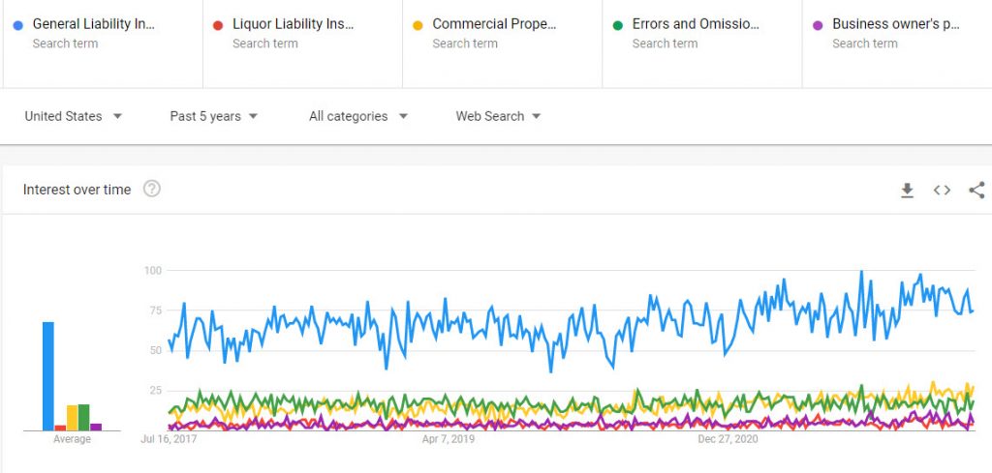Click the green Errors and Omissions dot
The width and height of the screenshot is (992, 473).
pos(617,26)
